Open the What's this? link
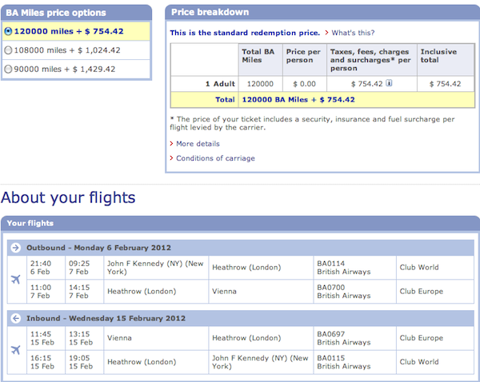This screenshot has width=480, height=382. 353,33
